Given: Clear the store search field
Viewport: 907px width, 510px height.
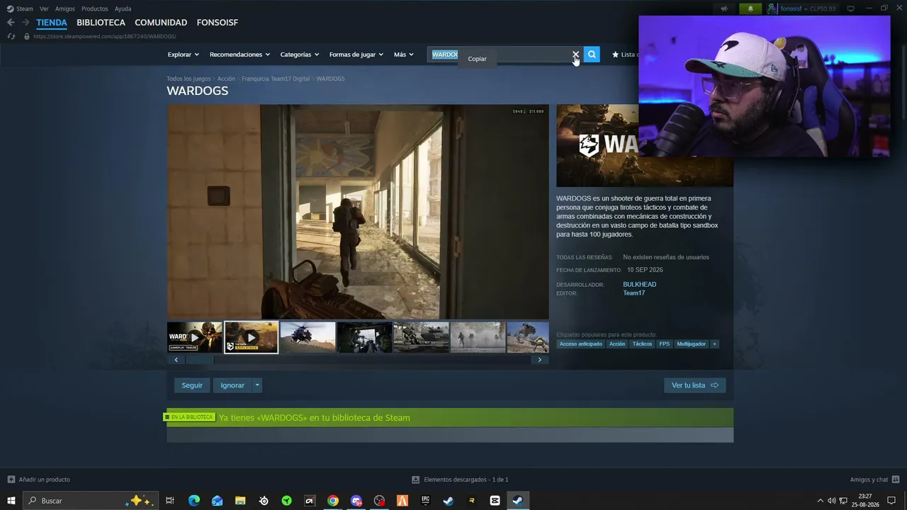Looking at the screenshot, I should 575,55.
